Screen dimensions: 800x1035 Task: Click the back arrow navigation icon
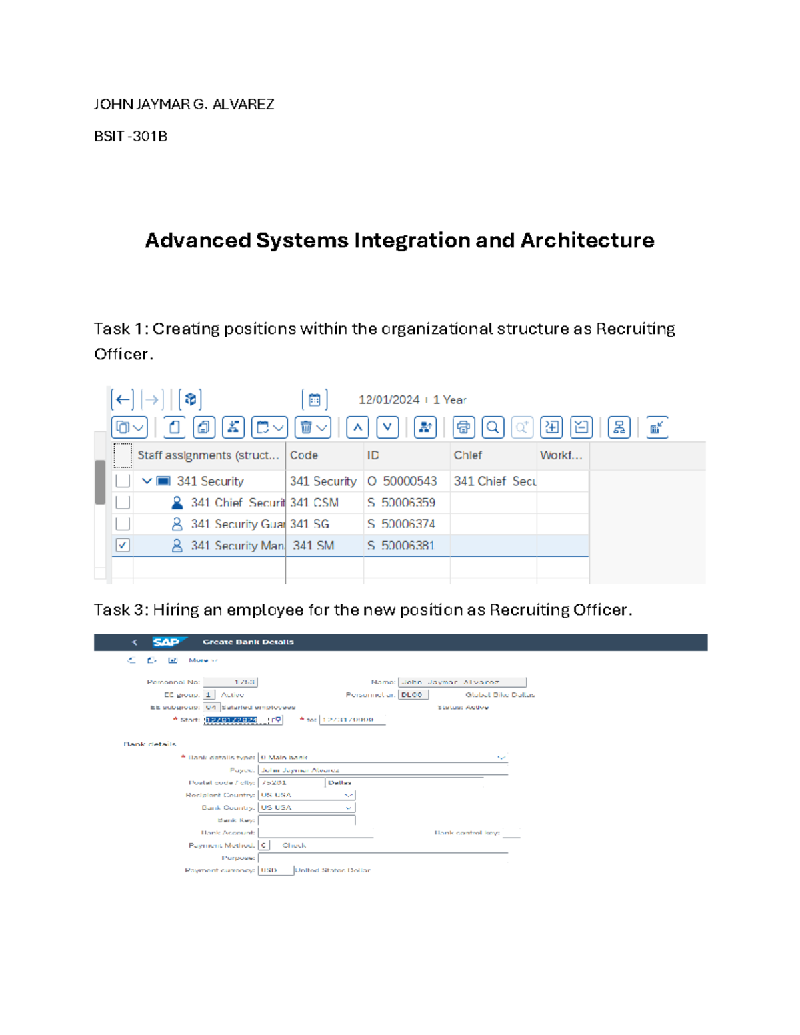tap(123, 399)
